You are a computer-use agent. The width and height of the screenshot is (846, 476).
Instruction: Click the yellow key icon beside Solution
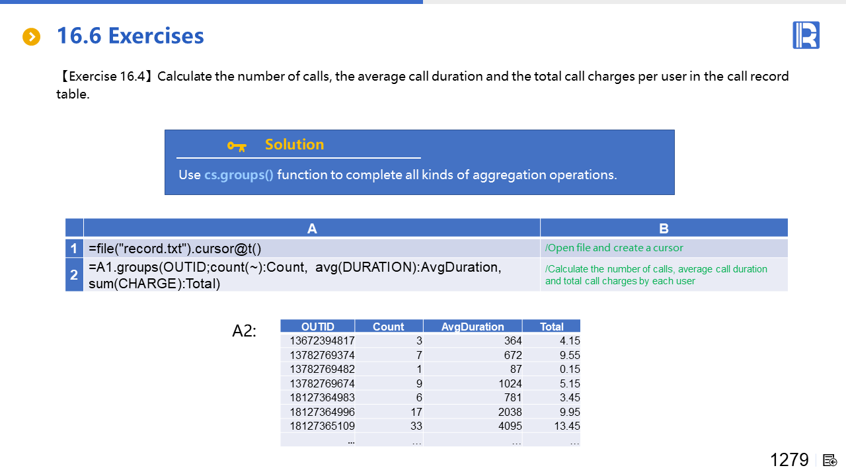(x=237, y=145)
